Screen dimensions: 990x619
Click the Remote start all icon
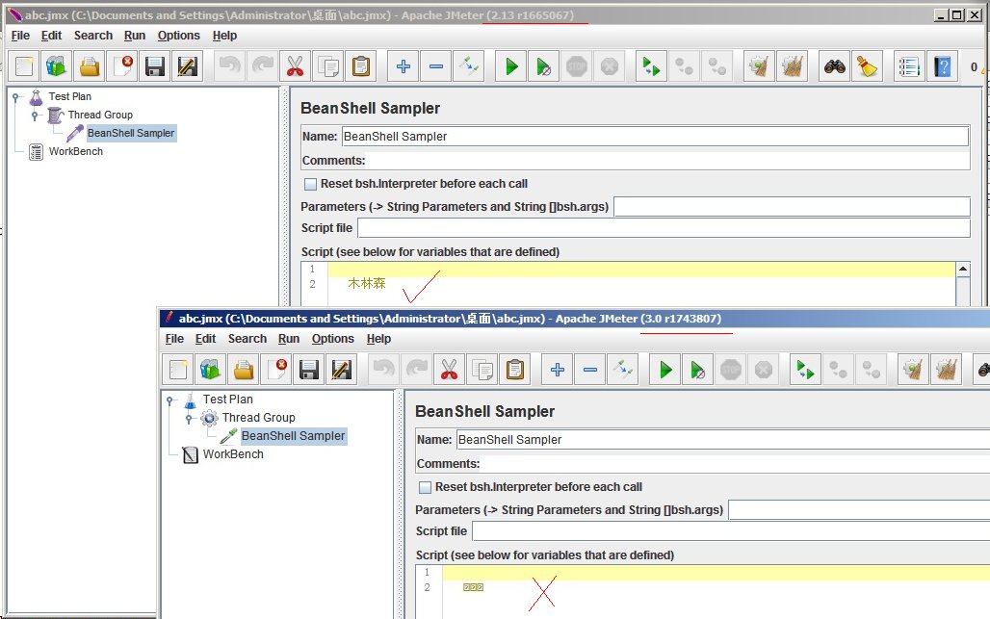648,65
